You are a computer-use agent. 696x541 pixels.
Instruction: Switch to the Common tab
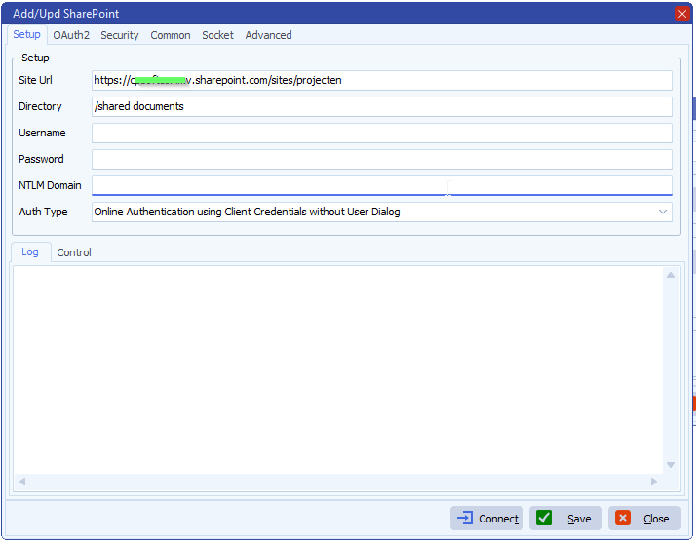point(170,35)
